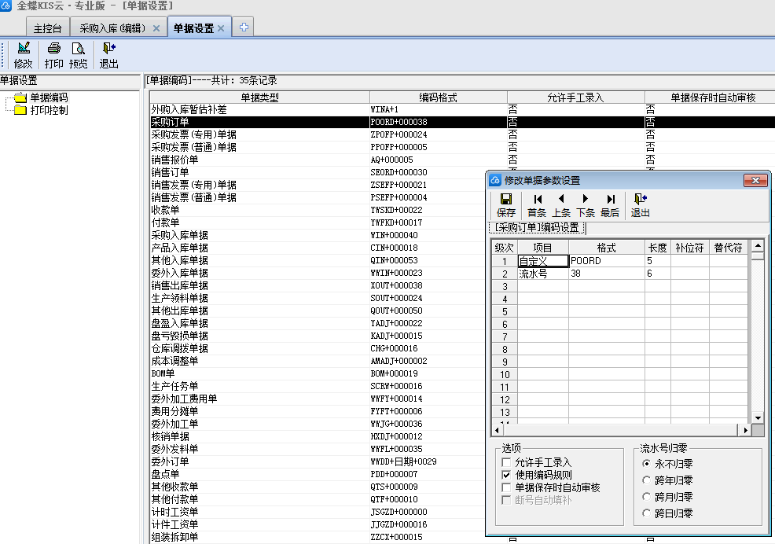Enable 单据保存时自动审核 checkbox

coord(506,487)
